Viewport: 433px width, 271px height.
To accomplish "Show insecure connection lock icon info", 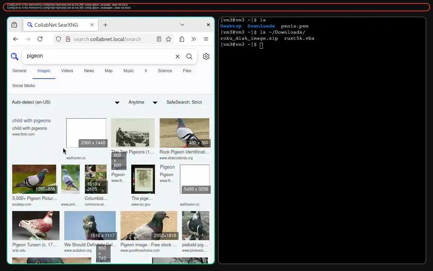I will [x=68, y=39].
